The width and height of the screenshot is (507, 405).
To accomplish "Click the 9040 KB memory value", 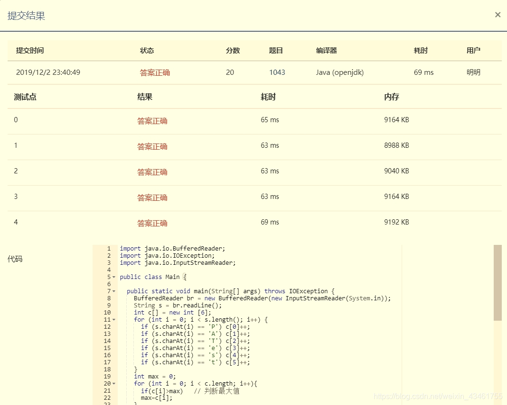I will 396,171.
